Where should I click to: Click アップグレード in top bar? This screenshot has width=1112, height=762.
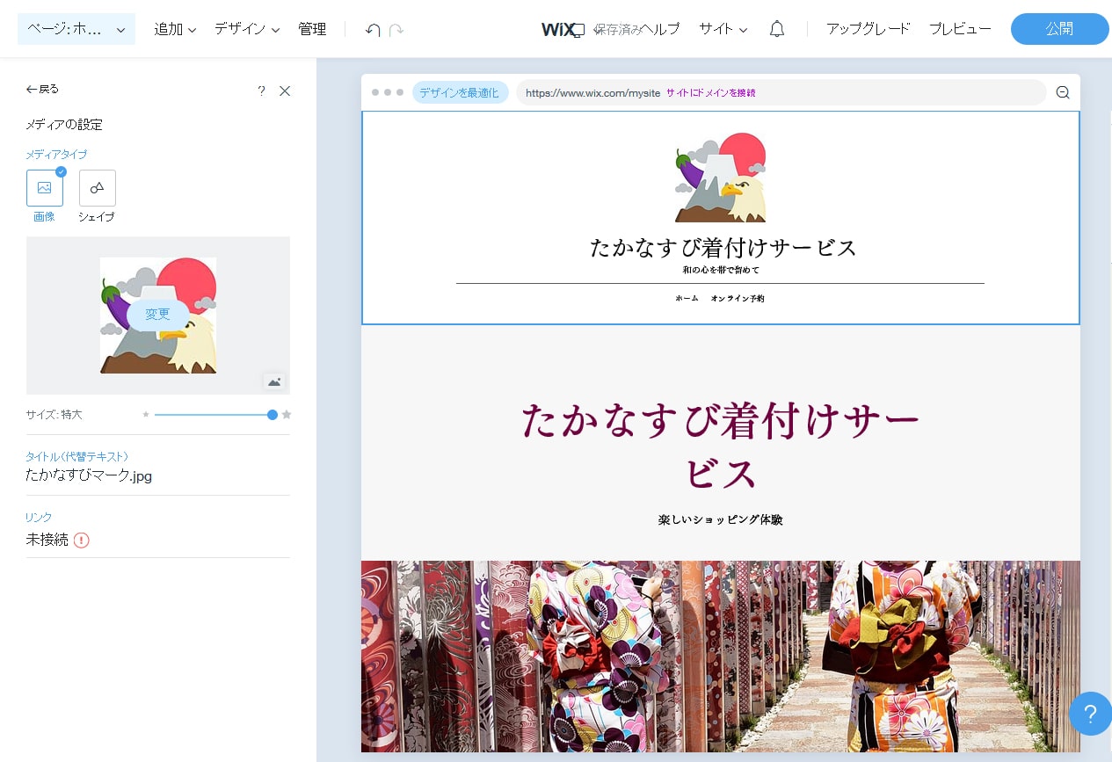pyautogui.click(x=869, y=29)
